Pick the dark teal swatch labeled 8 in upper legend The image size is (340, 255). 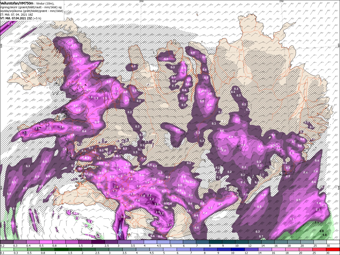pos(216,242)
